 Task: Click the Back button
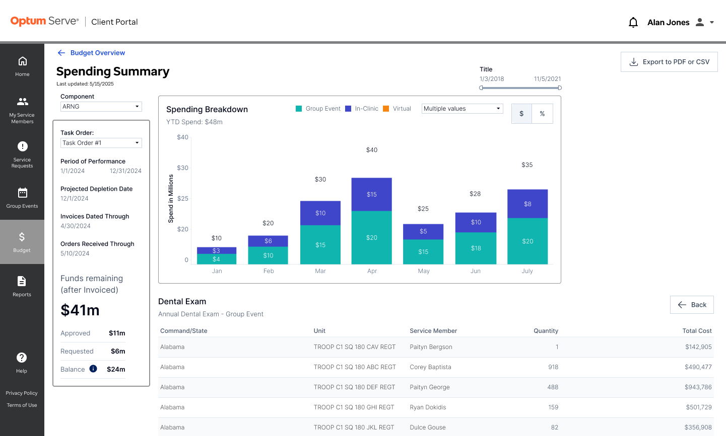click(692, 305)
